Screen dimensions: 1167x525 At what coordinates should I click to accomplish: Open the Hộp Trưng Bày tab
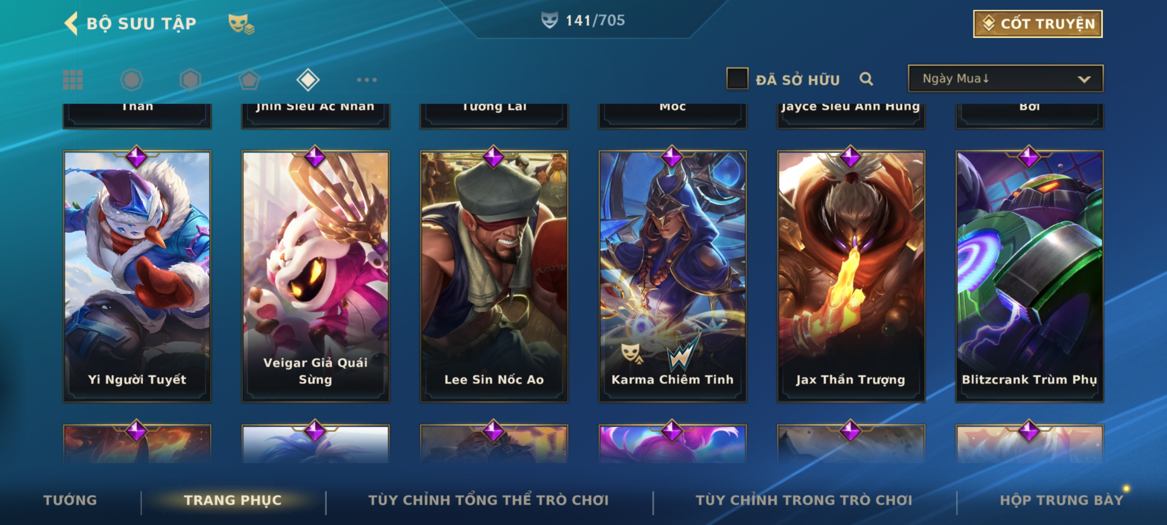click(1061, 500)
